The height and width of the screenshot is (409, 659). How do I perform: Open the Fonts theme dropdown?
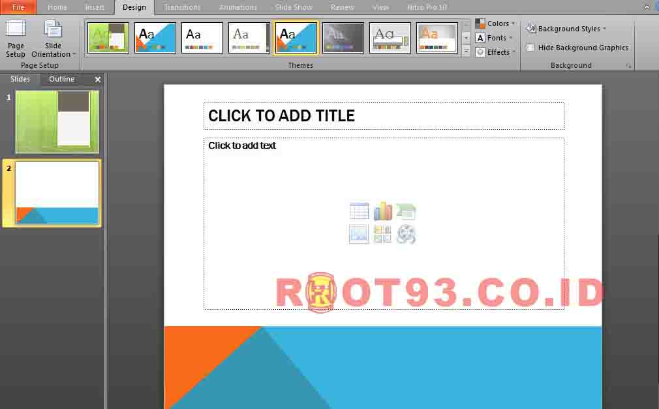tap(493, 38)
